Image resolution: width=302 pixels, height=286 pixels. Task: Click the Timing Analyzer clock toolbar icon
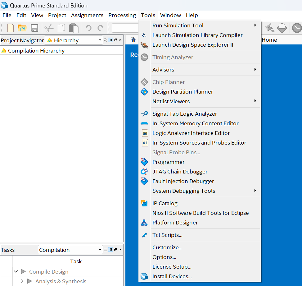click(x=297, y=28)
